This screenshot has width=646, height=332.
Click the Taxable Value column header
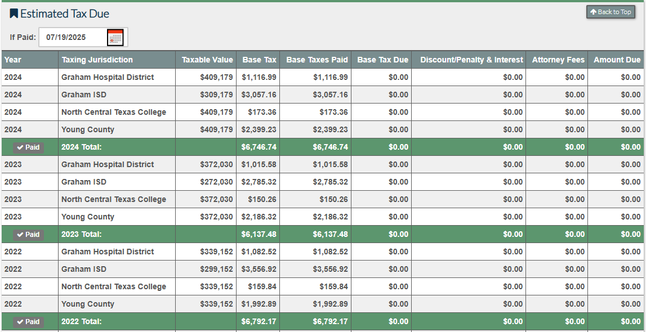pos(207,60)
